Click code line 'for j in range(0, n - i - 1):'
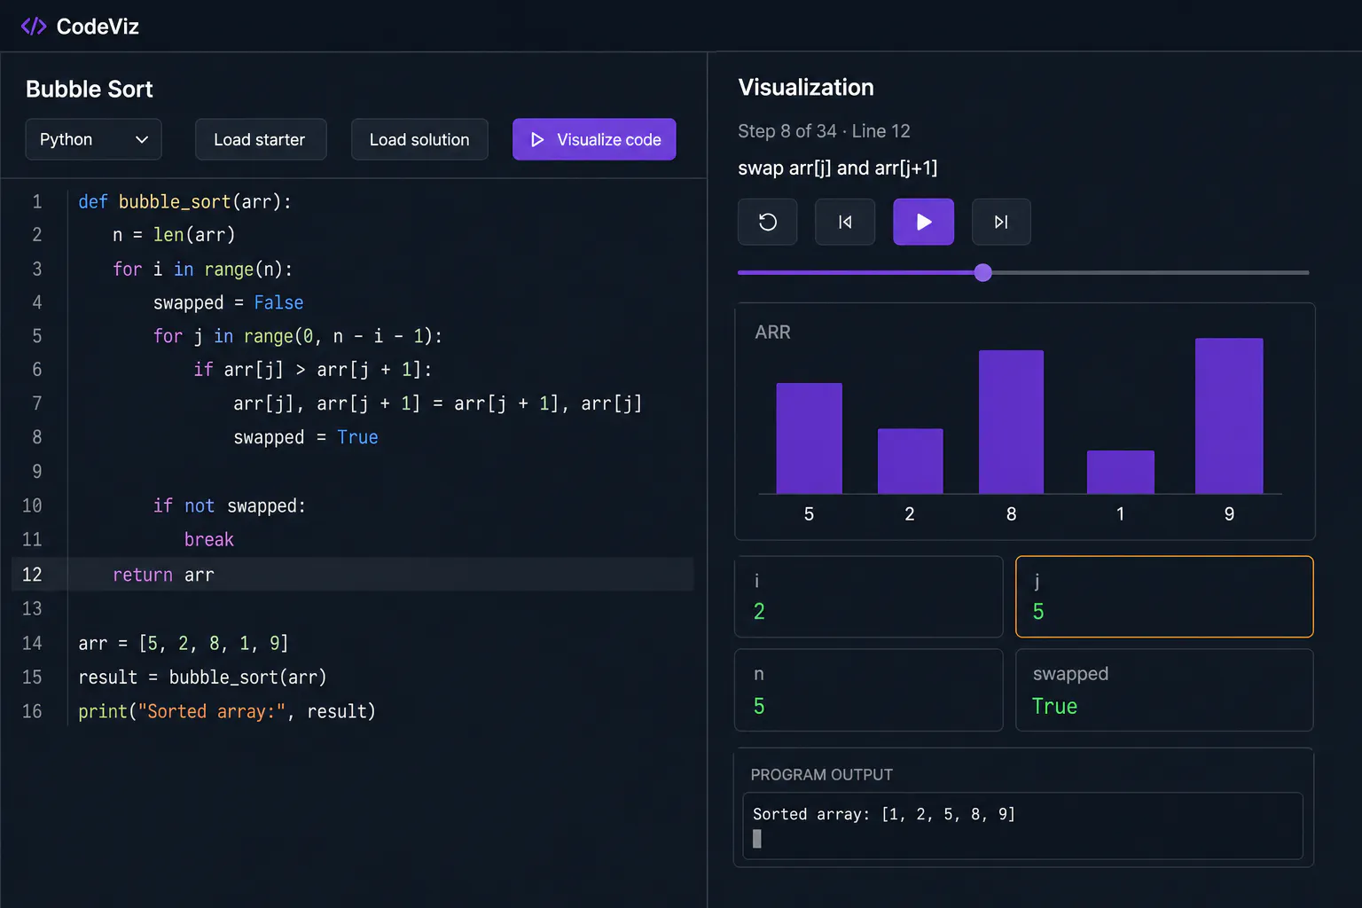1362x908 pixels. tap(297, 336)
